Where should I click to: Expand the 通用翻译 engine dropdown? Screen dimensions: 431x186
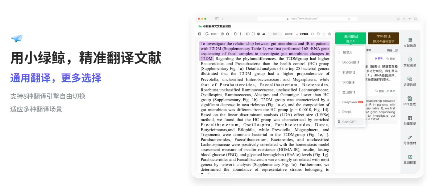pyautogui.click(x=351, y=38)
